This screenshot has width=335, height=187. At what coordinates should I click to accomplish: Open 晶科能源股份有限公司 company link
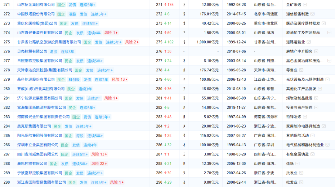[36, 79]
